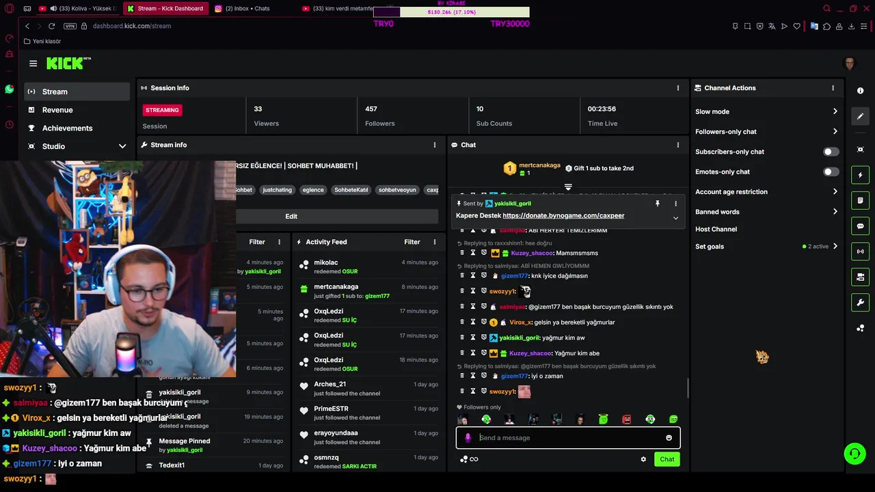875x492 pixels.
Task: Click the translate icon in address bar
Action: (772, 26)
